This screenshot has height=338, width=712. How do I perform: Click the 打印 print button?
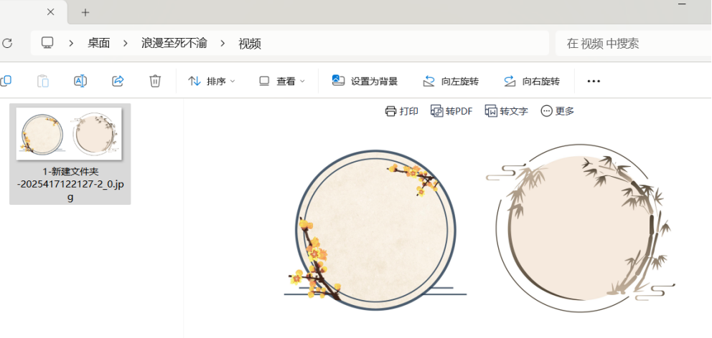402,111
